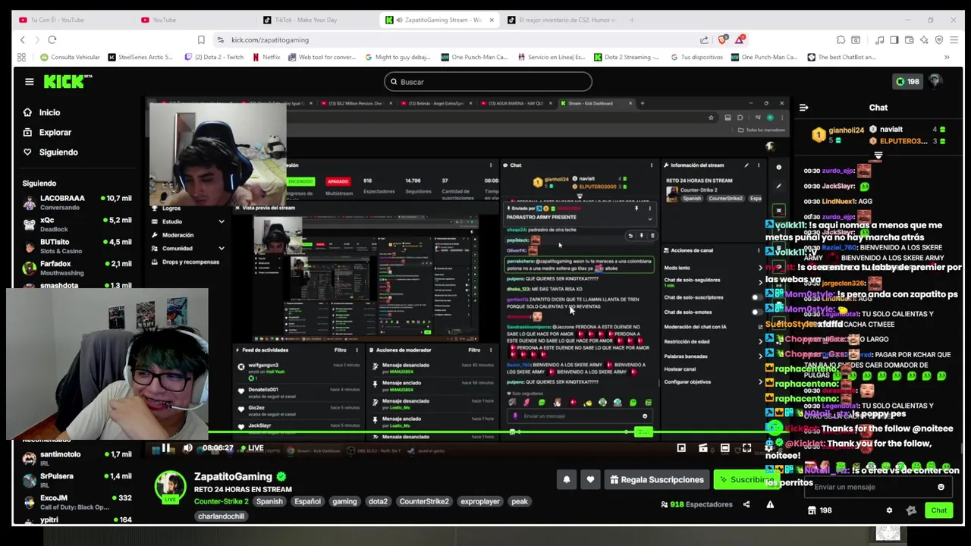This screenshot has height=546, width=971.
Task: Open SrPulsera recommended channel
Action: pyautogui.click(x=77, y=480)
